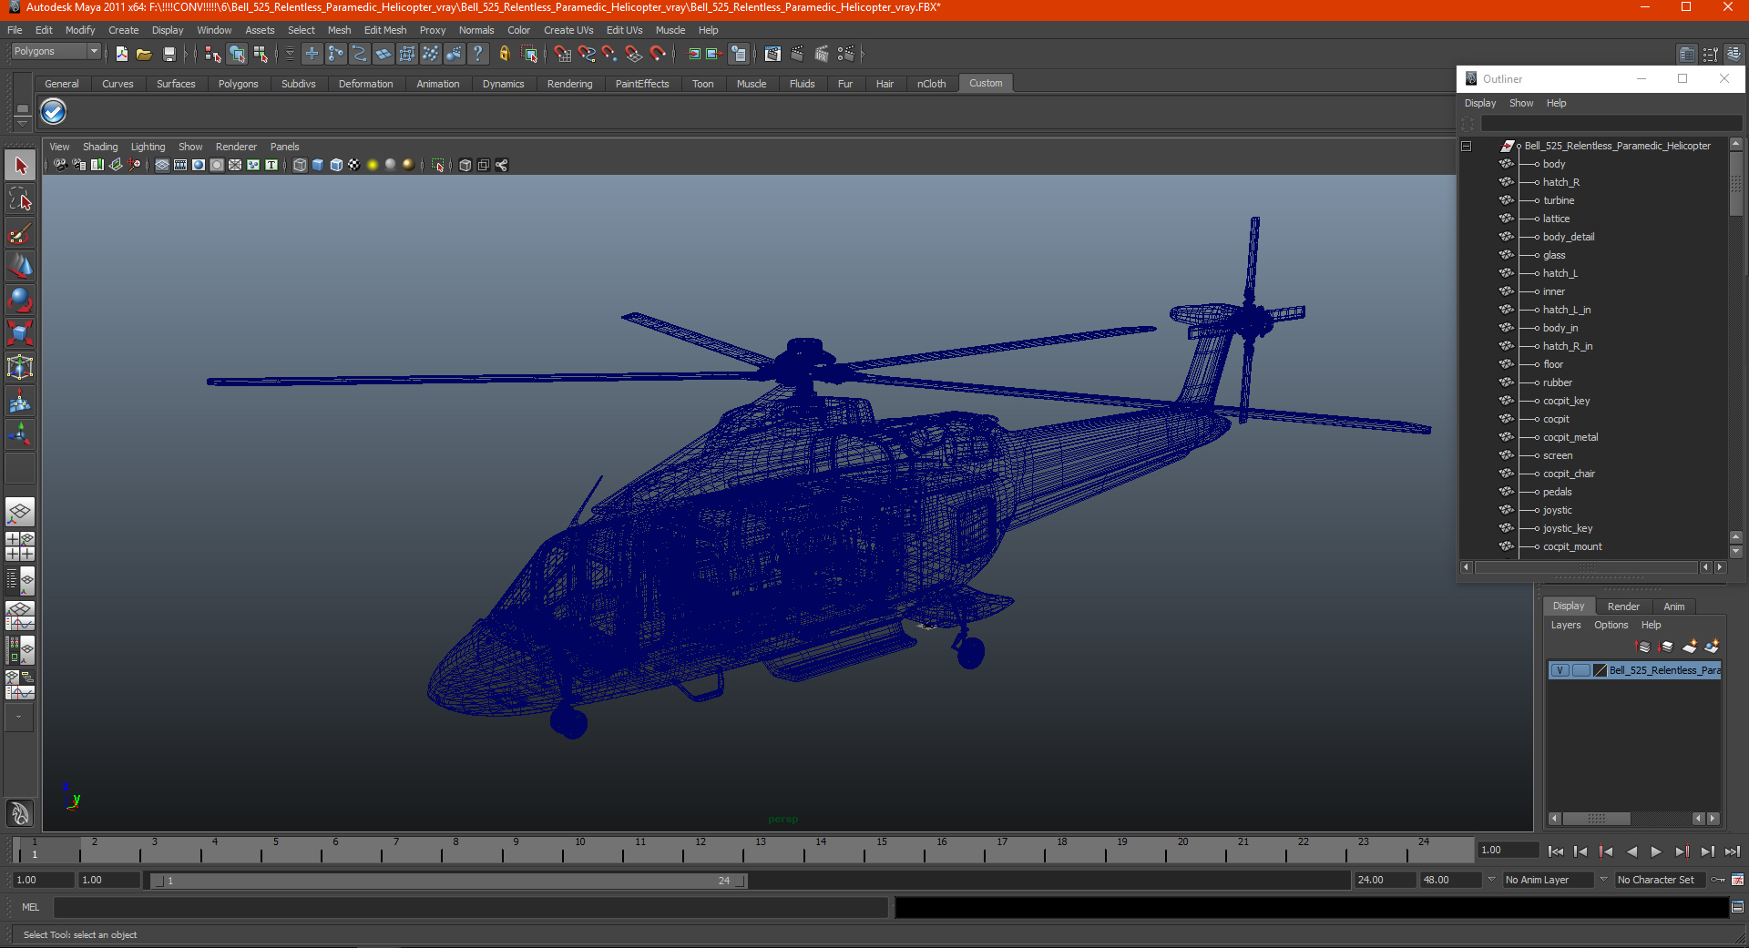Toggle wireframe display in viewport
Screen dimensions: 1749x948
point(300,165)
